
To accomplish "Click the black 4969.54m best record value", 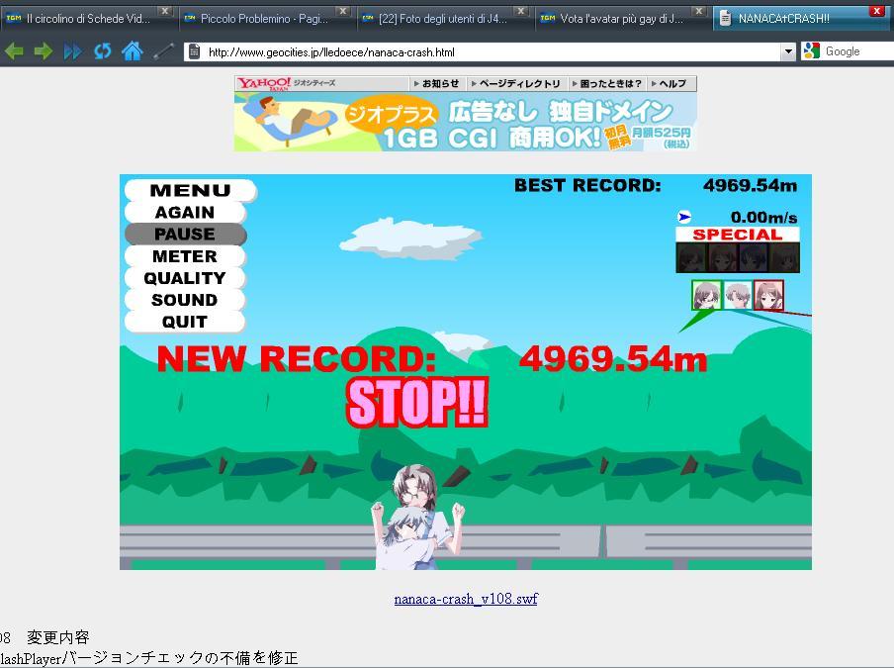I will point(751,185).
